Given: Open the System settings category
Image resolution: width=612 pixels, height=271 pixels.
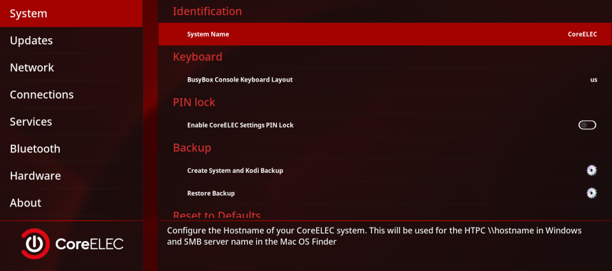Looking at the screenshot, I should coord(29,13).
